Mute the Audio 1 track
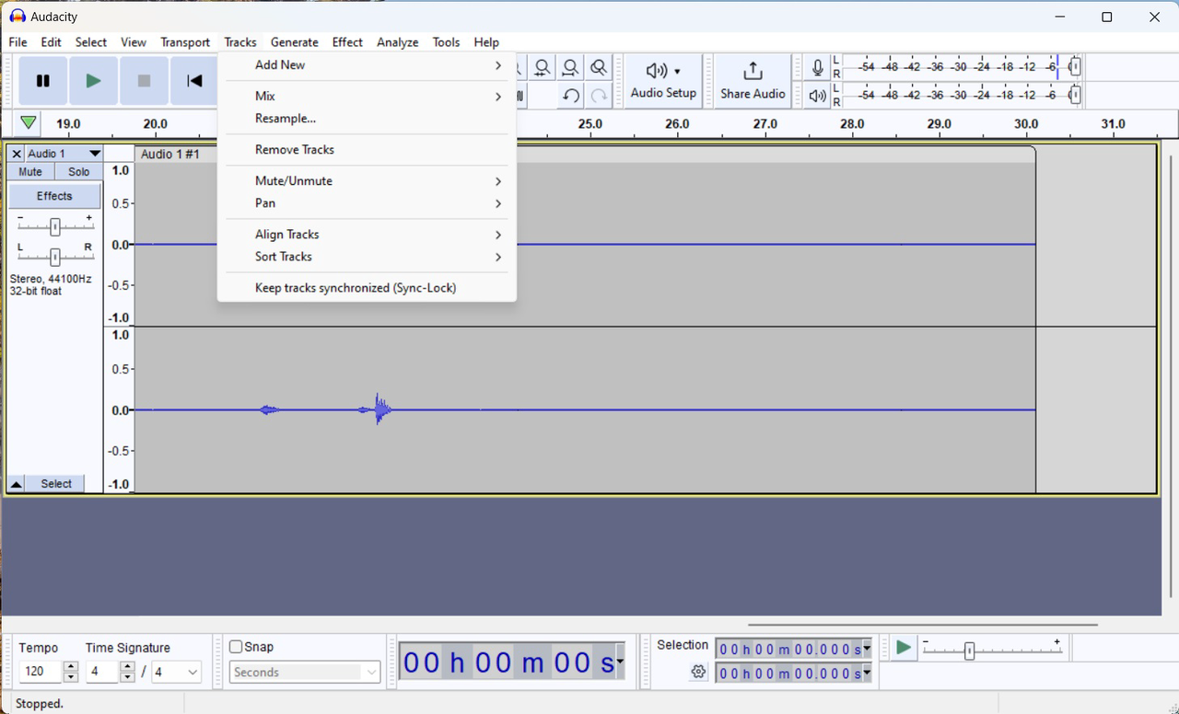The height and width of the screenshot is (714, 1179). (x=29, y=171)
